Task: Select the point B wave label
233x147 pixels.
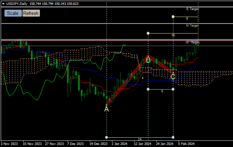Action: click(148, 60)
